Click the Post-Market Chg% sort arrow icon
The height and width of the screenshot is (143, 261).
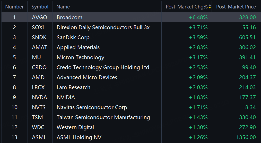tap(210, 7)
